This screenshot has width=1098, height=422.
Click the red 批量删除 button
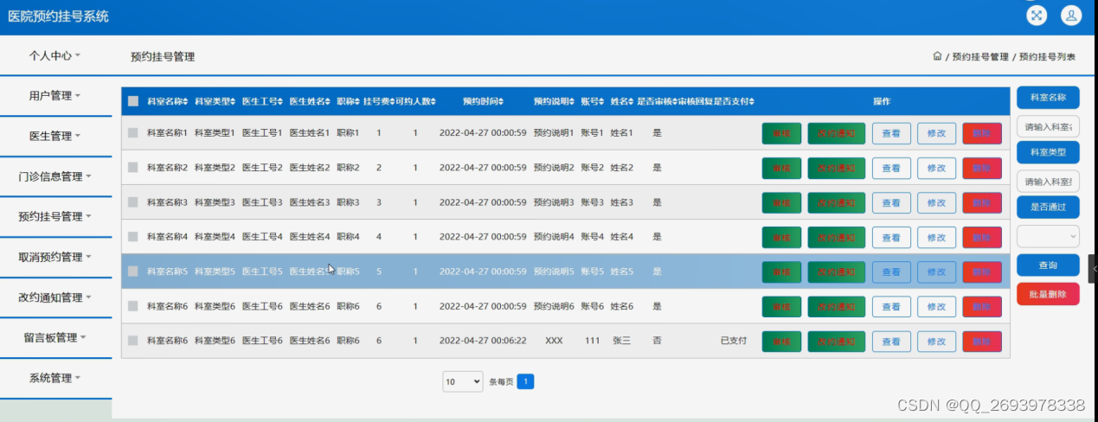click(1048, 294)
